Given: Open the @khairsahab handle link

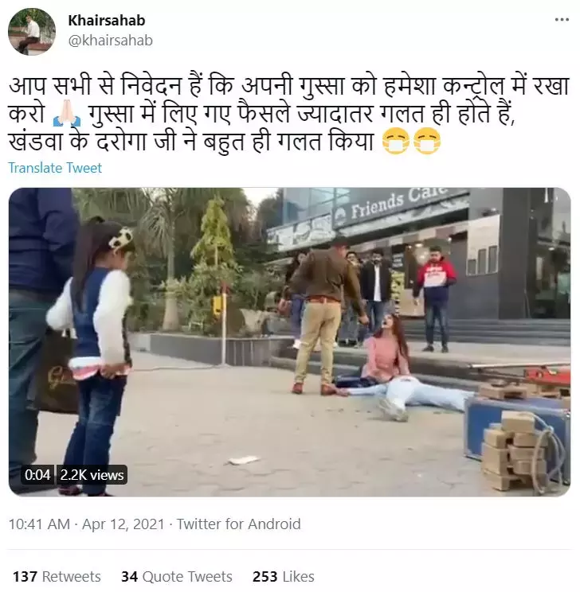Looking at the screenshot, I should tap(111, 40).
